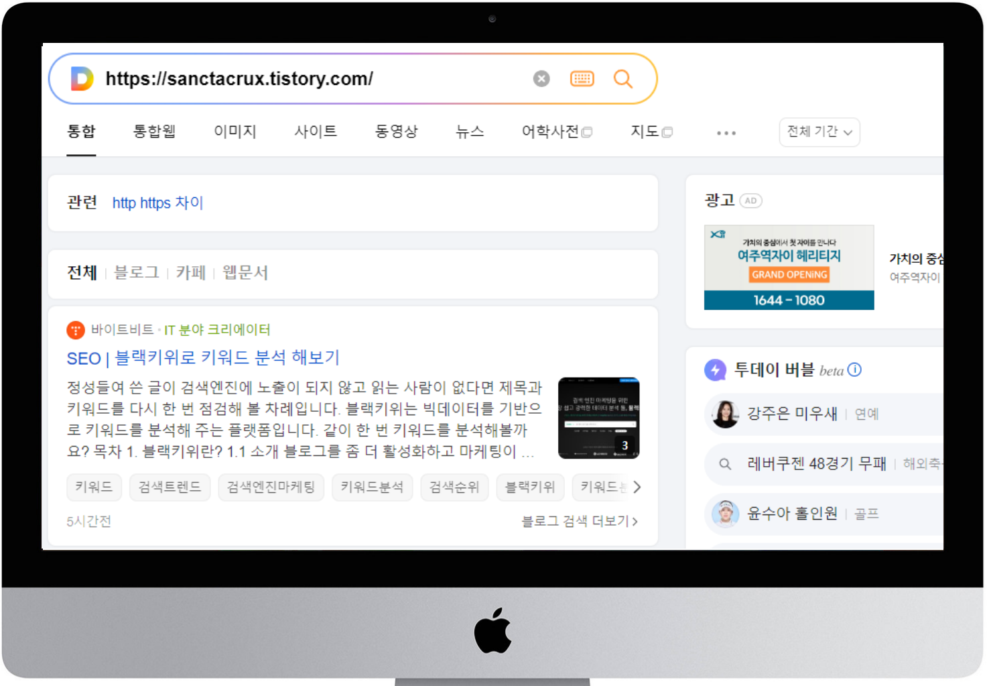Open 레버쿠젠 48경기 무패 trending item
Image resolution: width=989 pixels, height=686 pixels.
817,463
